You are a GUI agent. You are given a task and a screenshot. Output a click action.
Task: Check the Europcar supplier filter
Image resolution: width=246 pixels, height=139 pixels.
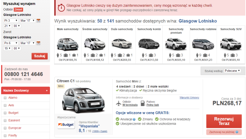[5, 128]
